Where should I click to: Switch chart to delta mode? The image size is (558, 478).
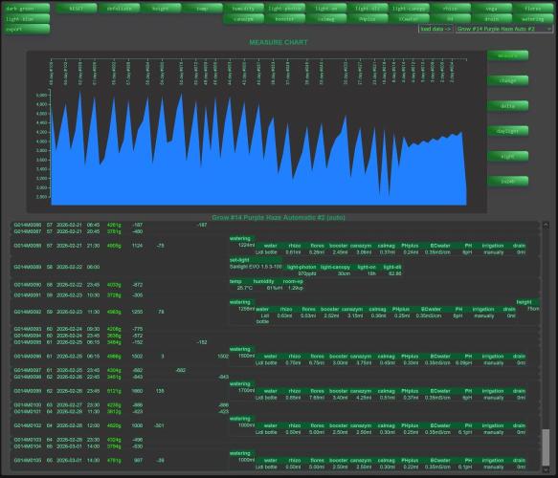508,106
